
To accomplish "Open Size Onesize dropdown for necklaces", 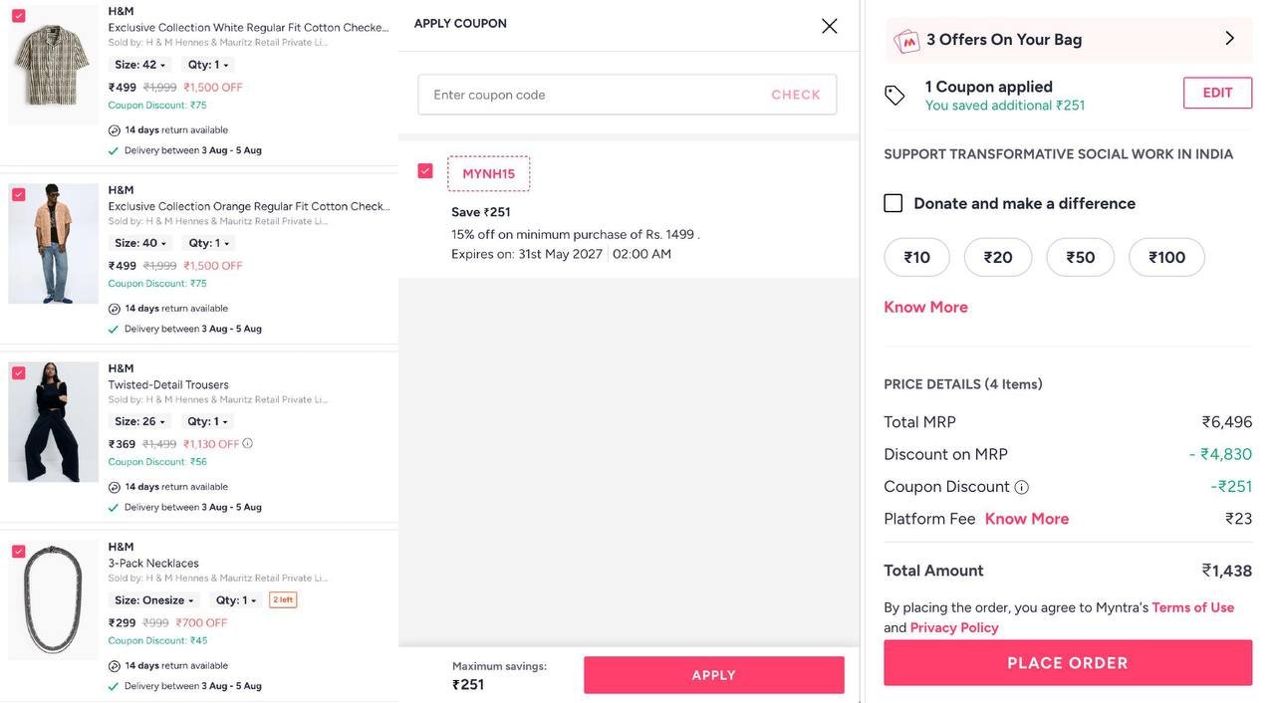I will coord(153,600).
